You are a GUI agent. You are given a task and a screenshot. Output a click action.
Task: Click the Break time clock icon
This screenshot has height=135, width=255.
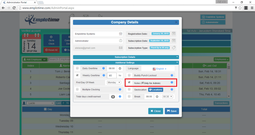tap(157, 97)
